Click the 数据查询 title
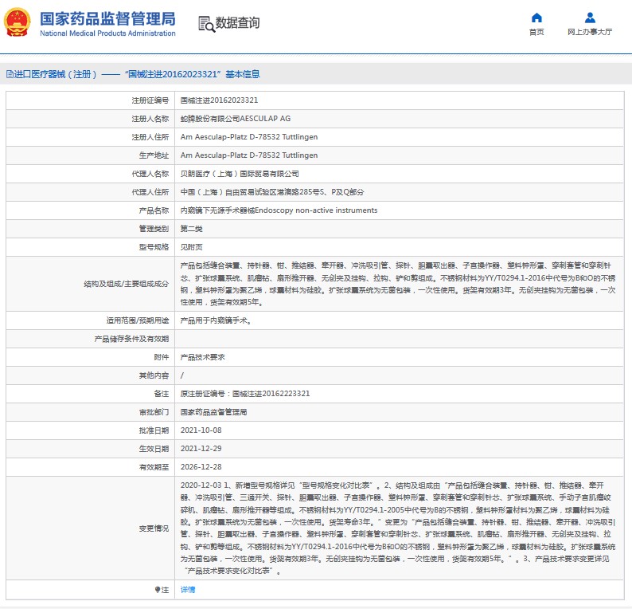 click(x=237, y=23)
